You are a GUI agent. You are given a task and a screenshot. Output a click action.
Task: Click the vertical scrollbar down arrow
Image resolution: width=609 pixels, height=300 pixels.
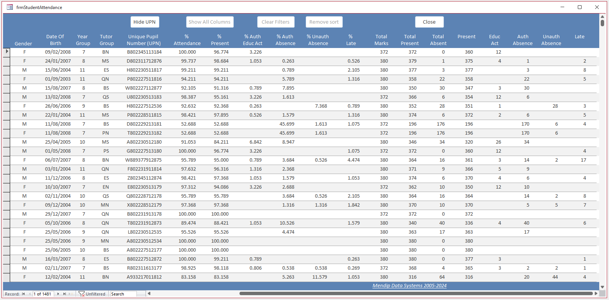coord(602,287)
